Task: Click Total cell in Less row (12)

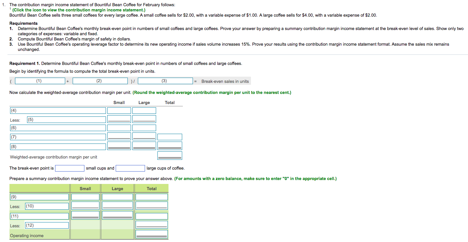Action: click(x=152, y=225)
